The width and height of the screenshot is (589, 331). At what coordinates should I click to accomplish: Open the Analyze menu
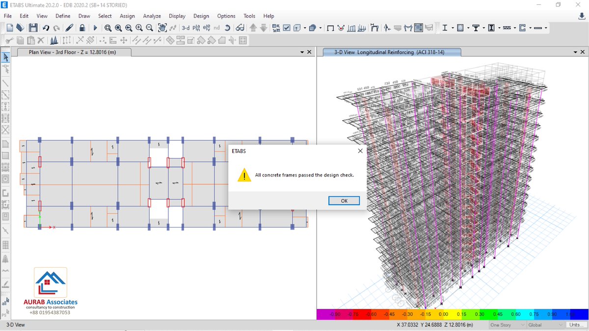152,16
